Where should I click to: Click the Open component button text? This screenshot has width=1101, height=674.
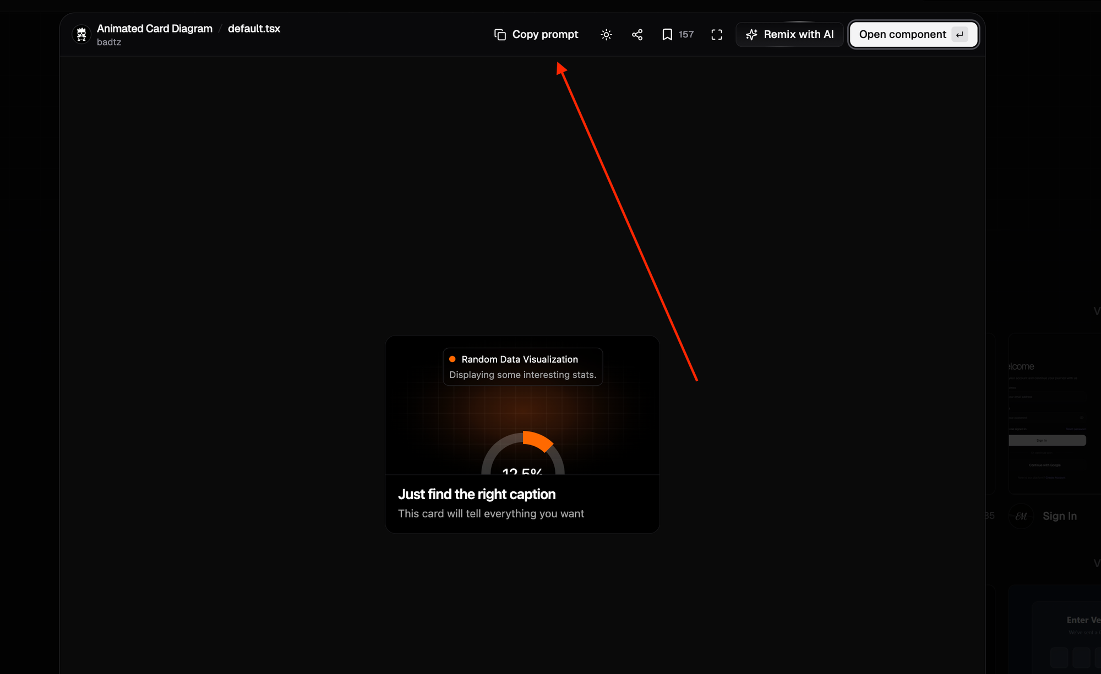(902, 35)
